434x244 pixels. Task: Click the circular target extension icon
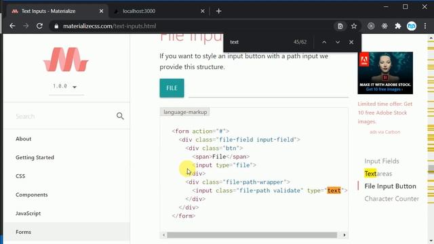(371, 26)
